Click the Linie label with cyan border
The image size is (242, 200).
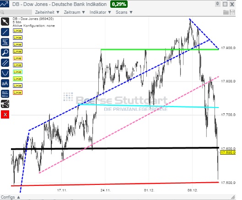coord(17,72)
